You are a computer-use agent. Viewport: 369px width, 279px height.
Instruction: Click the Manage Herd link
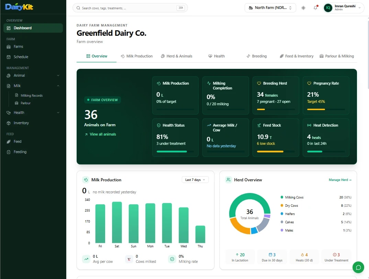coord(340,180)
